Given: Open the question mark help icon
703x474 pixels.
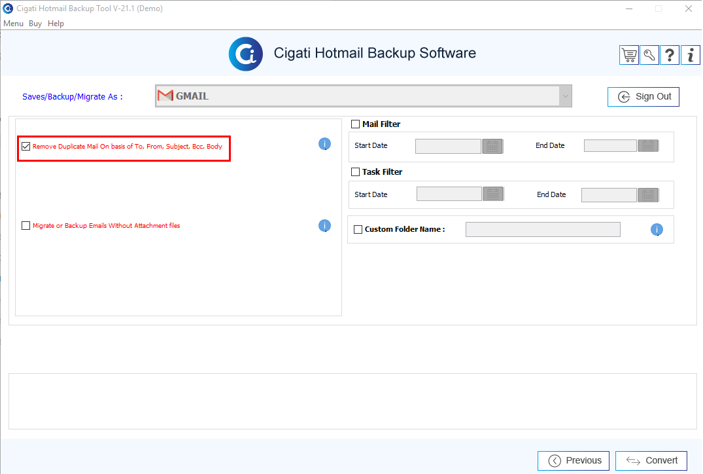Looking at the screenshot, I should (670, 55).
